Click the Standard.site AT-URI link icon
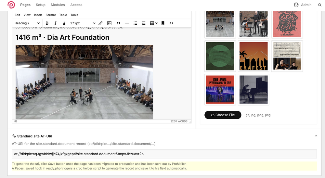The image size is (325, 178). [x=14, y=136]
